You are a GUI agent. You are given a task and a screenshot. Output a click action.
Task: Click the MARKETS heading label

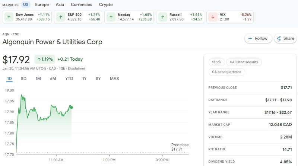click(x=10, y=5)
